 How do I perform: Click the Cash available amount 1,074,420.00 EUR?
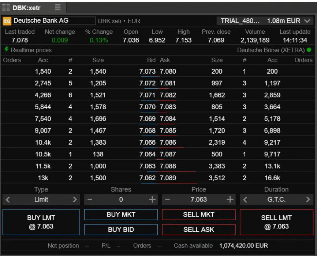pos(244,245)
